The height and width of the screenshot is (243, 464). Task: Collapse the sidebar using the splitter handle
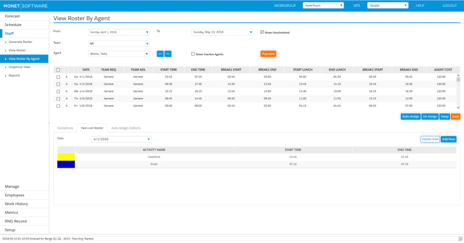(49, 123)
